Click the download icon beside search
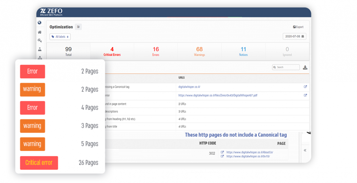Image resolution: width=357 pixels, height=183 pixels. coord(305,67)
